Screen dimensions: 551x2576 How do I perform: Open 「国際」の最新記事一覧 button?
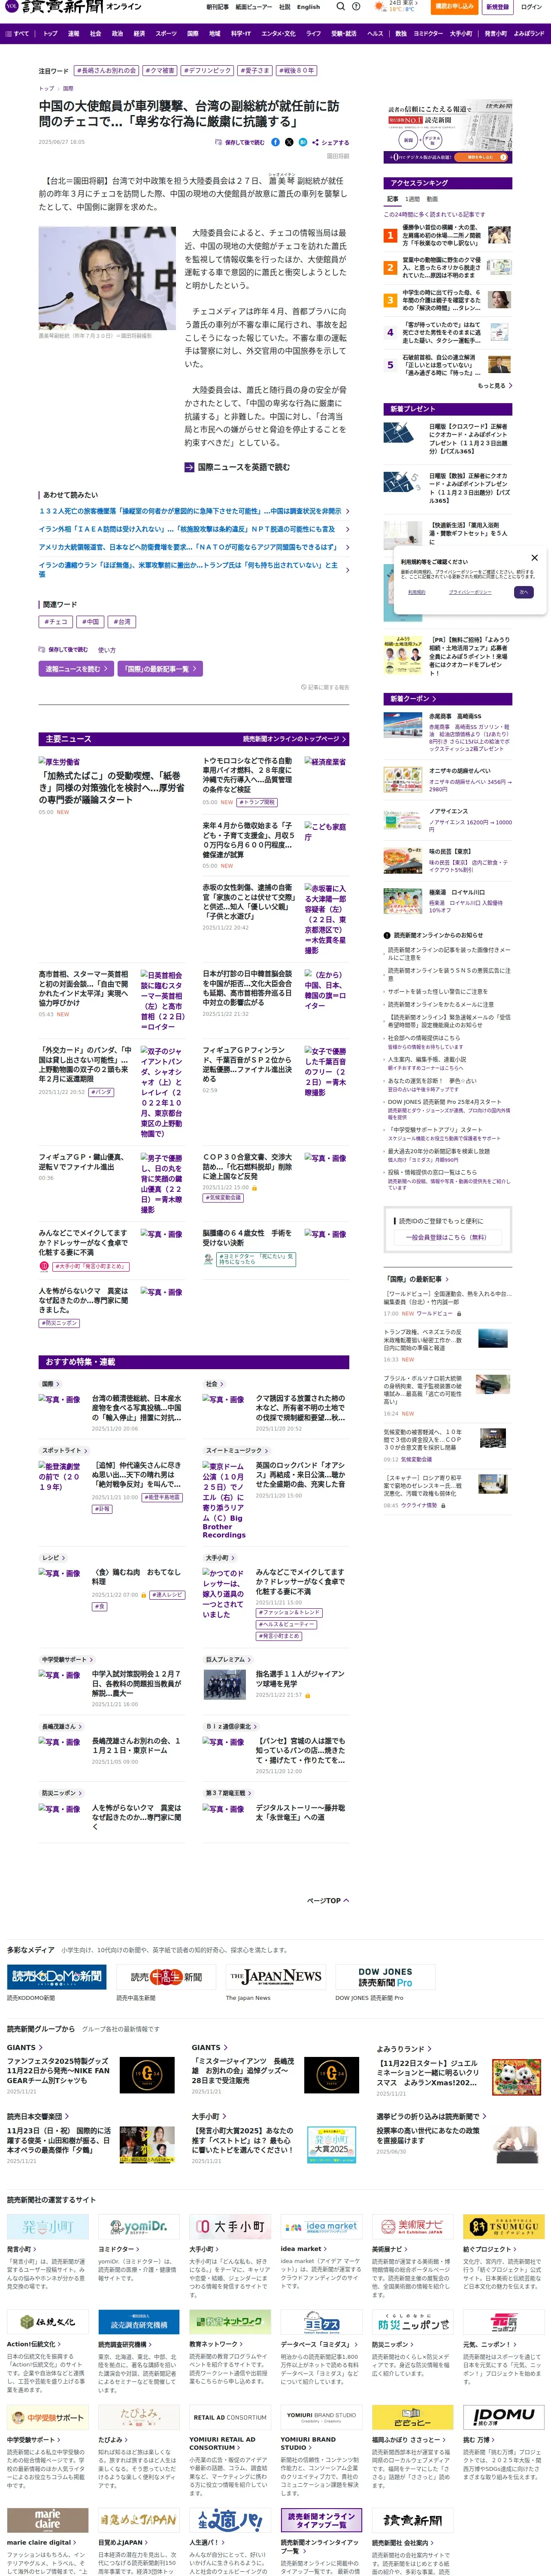pos(159,669)
